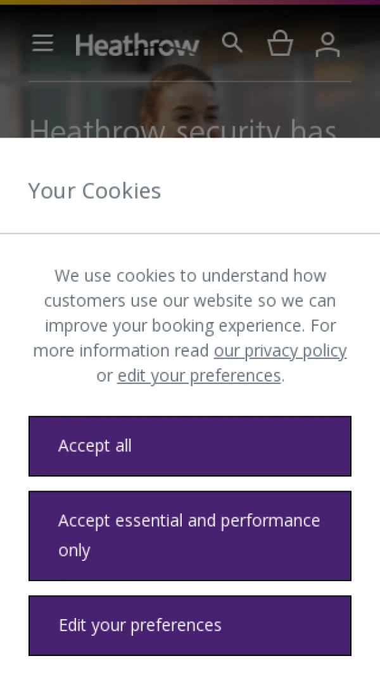This screenshot has height=675, width=380.
Task: Click the Your Cookies heading
Action: [x=94, y=191]
